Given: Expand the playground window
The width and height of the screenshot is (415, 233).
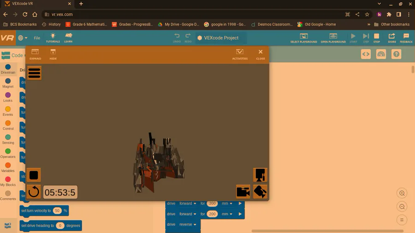Looking at the screenshot, I should click(35, 54).
